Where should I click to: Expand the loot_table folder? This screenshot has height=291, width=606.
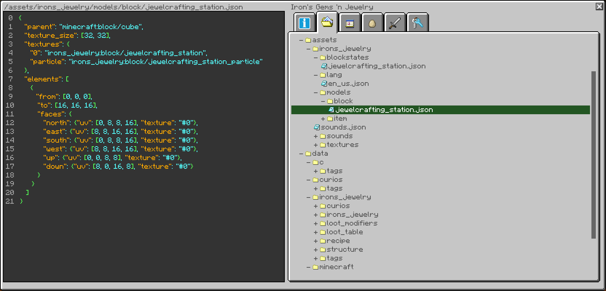tap(316, 232)
